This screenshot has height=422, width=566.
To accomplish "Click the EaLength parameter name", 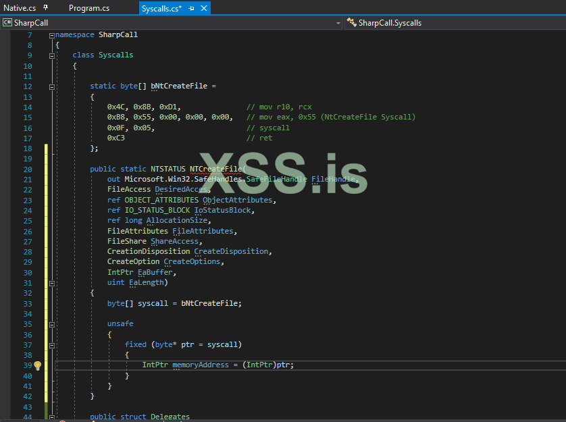I will tap(147, 282).
